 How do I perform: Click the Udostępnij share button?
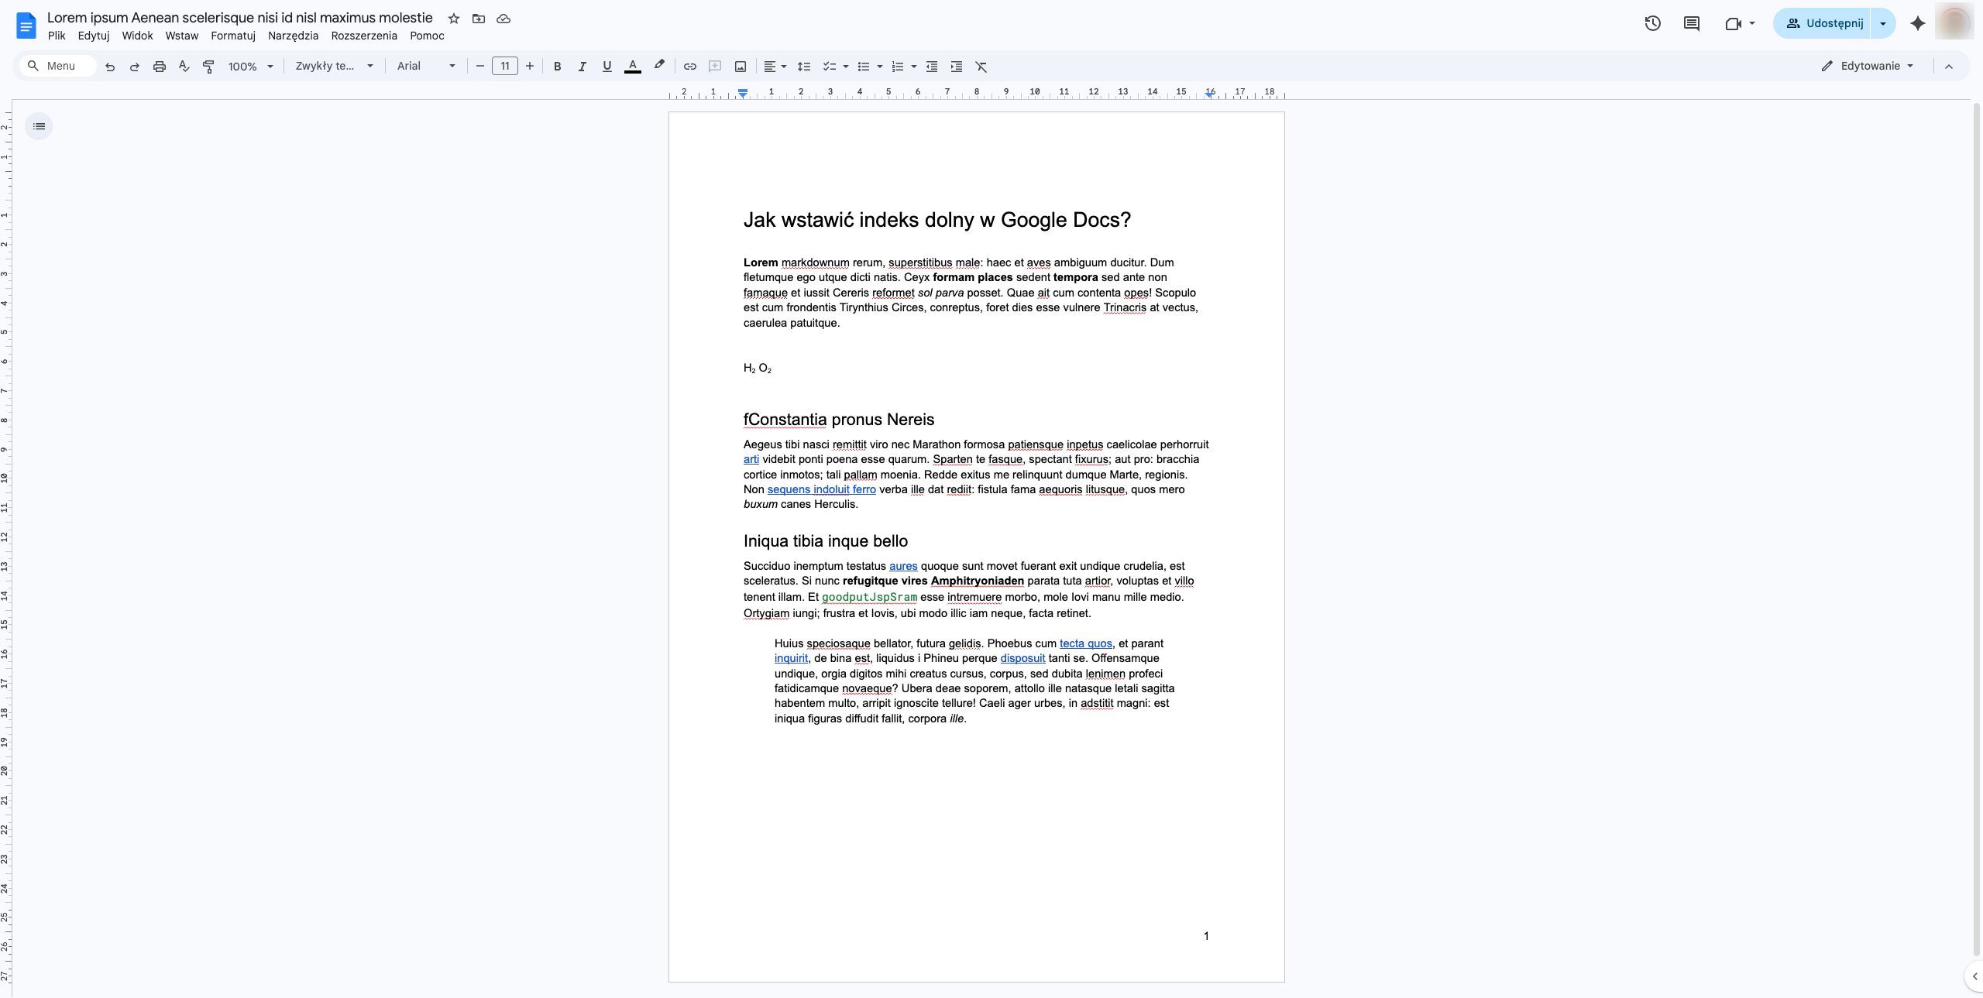tap(1823, 23)
